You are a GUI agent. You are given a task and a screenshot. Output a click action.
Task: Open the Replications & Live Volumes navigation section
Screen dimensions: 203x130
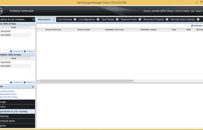click(x=17, y=111)
